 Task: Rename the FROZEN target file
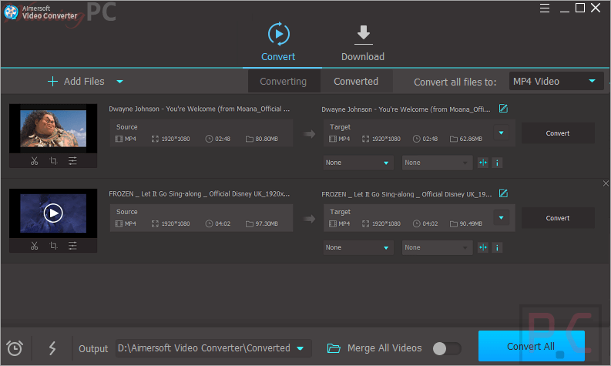pyautogui.click(x=503, y=193)
